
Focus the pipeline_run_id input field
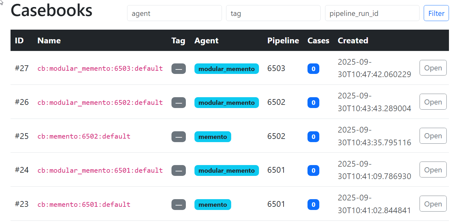(x=372, y=13)
